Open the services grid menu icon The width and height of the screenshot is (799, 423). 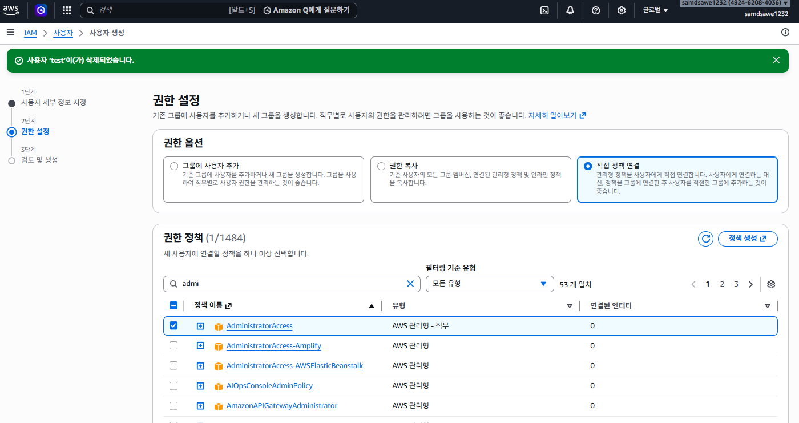click(x=67, y=10)
